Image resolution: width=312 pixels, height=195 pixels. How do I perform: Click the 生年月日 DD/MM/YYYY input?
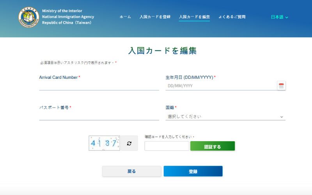point(220,86)
